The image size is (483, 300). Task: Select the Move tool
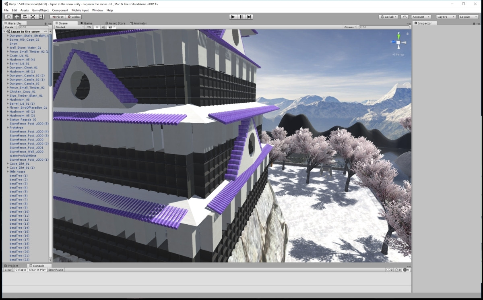(17, 17)
